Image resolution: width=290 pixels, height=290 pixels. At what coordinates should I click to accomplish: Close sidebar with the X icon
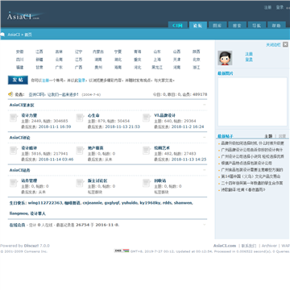click(285, 44)
